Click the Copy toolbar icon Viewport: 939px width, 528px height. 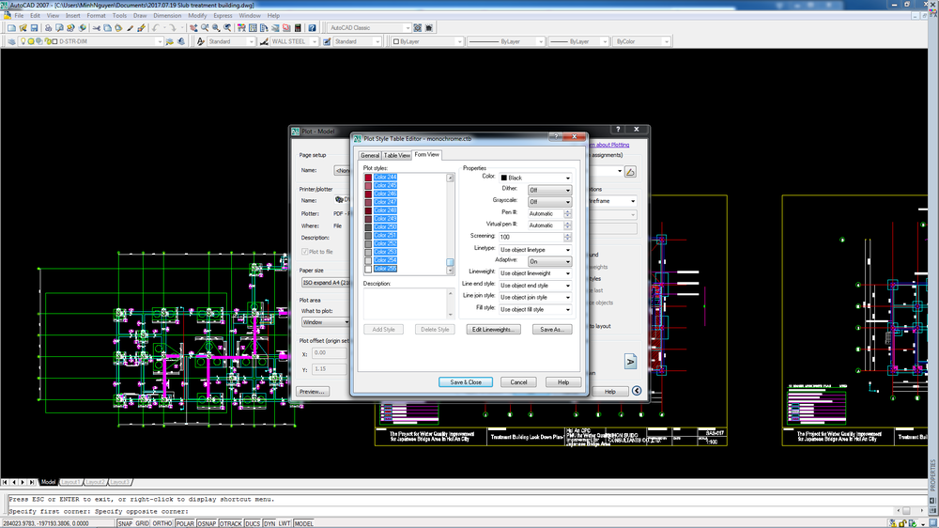[x=107, y=27]
